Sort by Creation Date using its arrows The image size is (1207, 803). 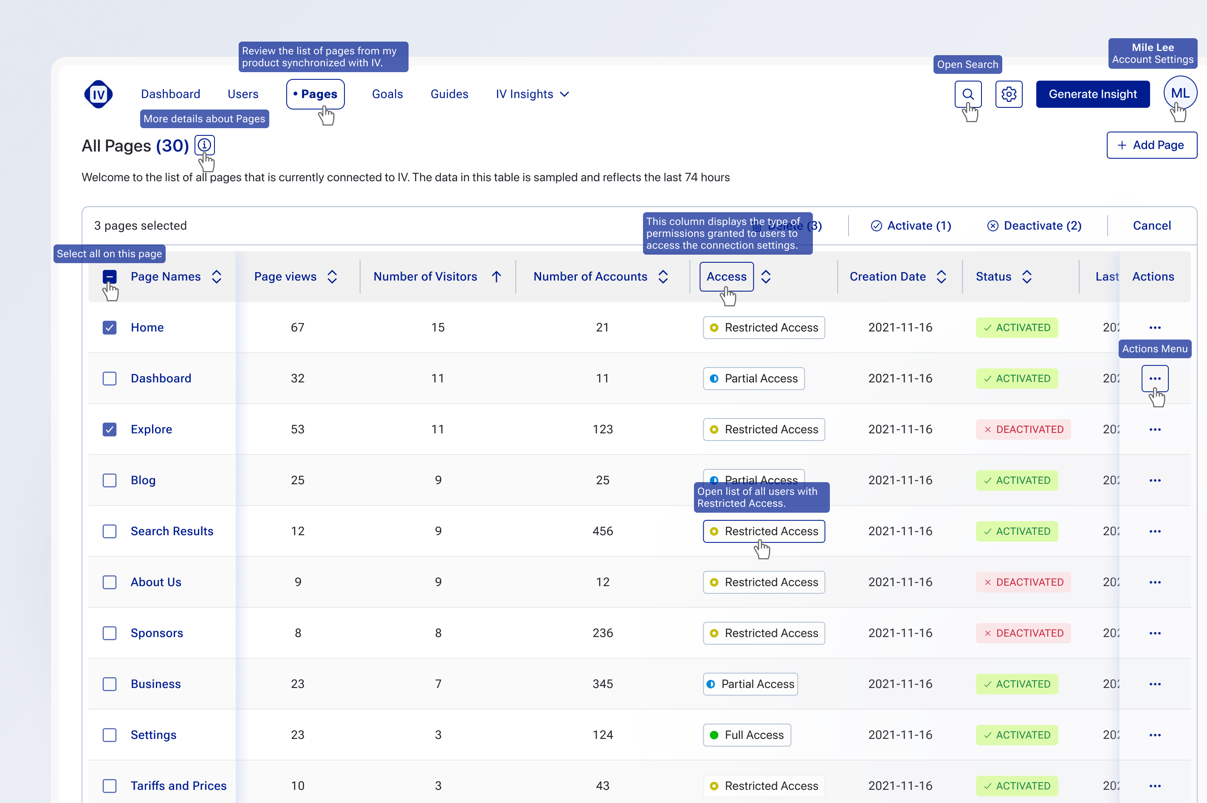point(942,277)
